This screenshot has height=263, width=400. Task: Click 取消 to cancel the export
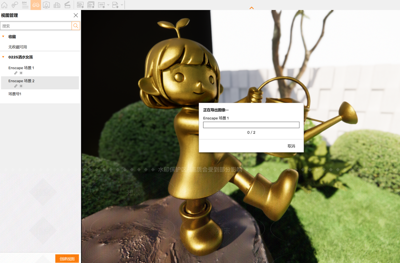[291, 146]
